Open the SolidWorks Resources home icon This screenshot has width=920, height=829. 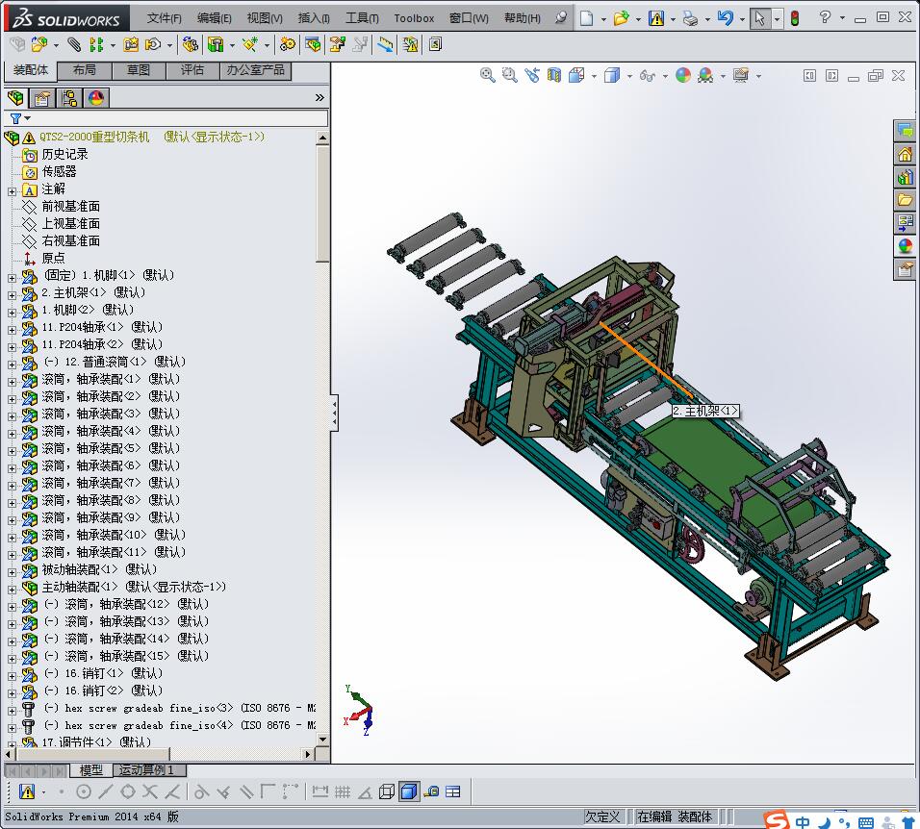click(x=905, y=154)
